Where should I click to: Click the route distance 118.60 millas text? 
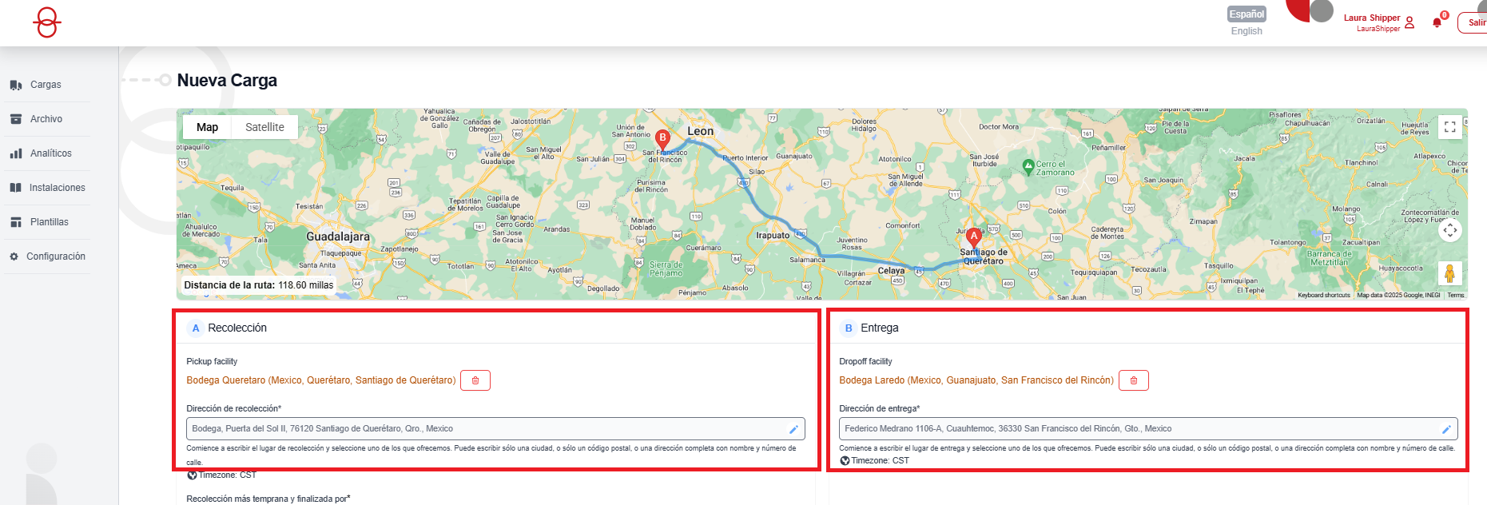[x=258, y=285]
